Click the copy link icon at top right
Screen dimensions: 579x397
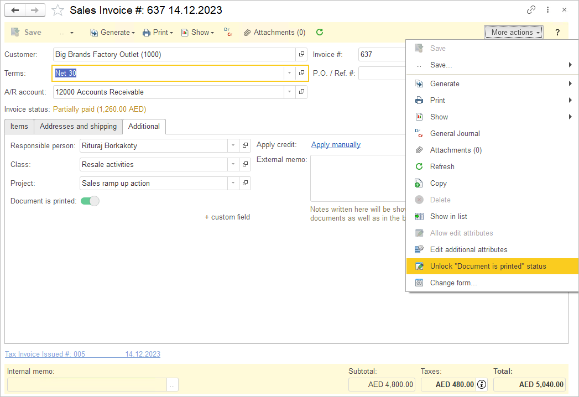531,10
